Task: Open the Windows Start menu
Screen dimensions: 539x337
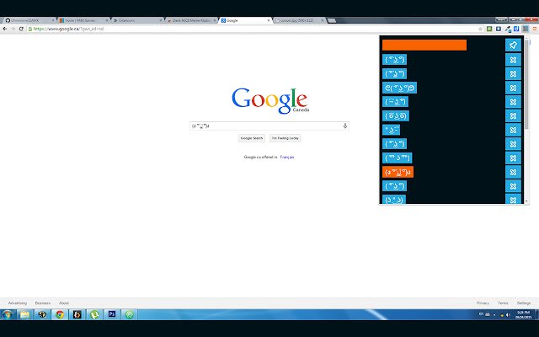Action: pos(8,314)
